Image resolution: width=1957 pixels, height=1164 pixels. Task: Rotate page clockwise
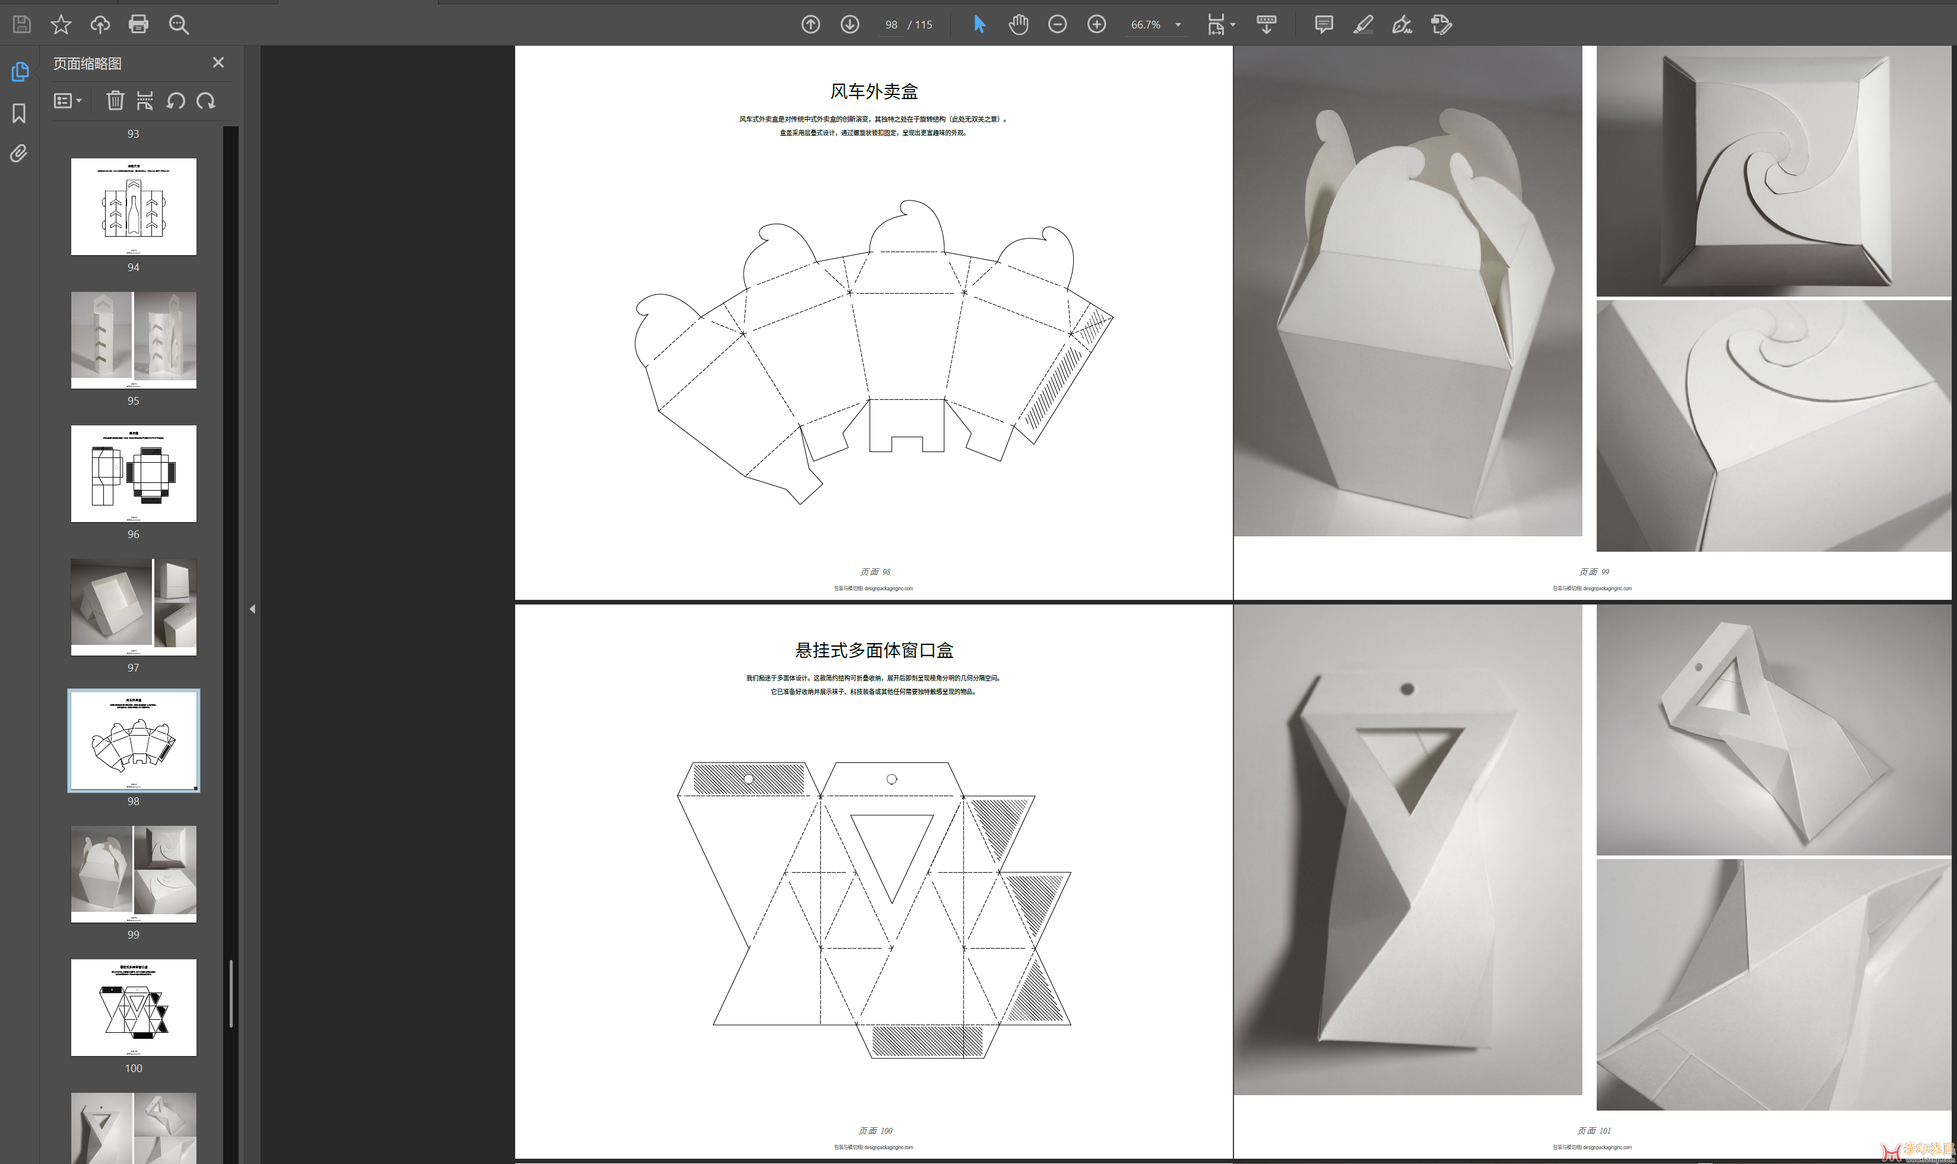[205, 100]
